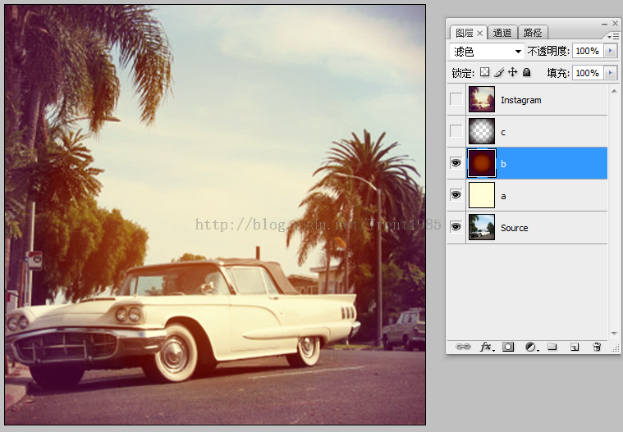Click the link layers icon
623x432 pixels.
pos(464,347)
